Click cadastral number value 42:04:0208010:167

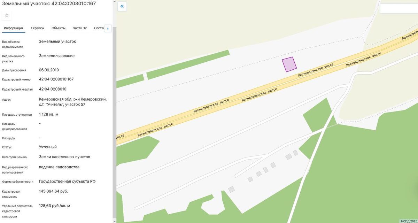[56, 79]
